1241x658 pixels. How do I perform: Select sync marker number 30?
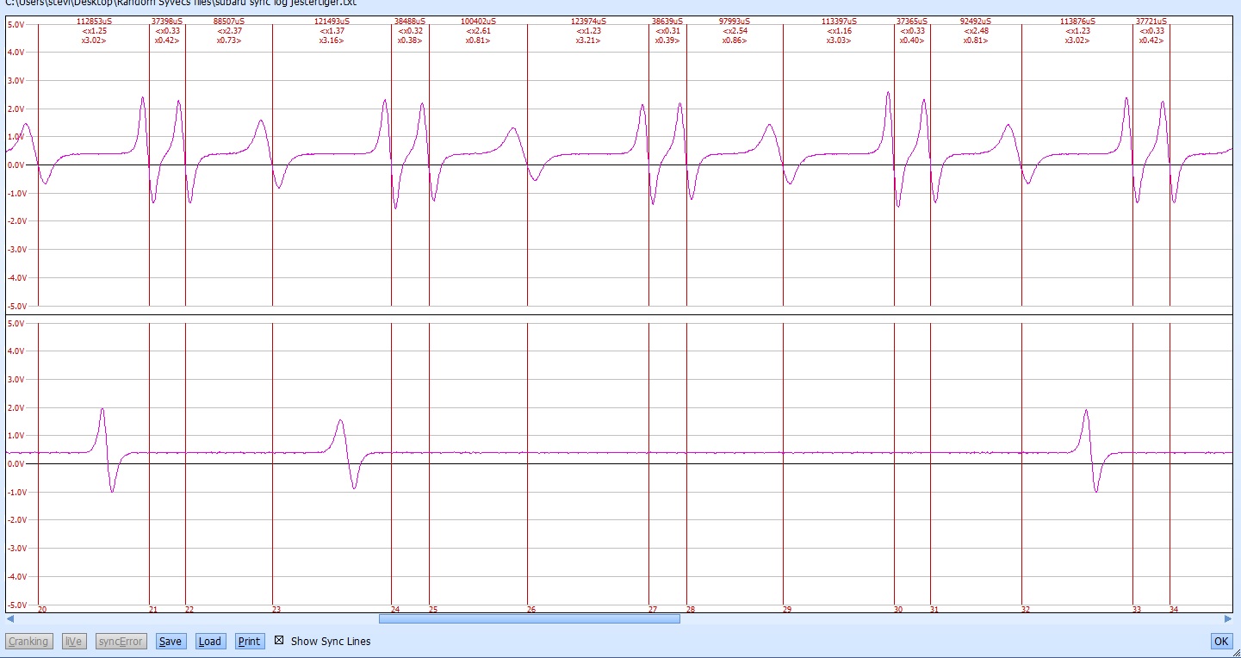pos(898,609)
